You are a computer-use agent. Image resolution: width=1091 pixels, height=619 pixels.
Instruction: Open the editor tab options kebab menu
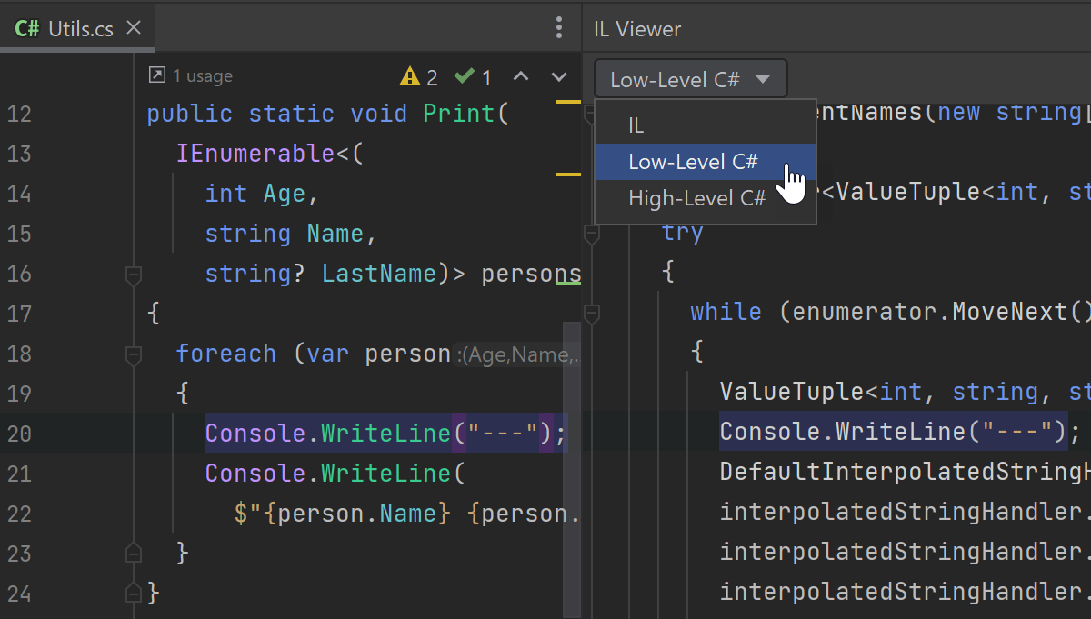tap(558, 28)
